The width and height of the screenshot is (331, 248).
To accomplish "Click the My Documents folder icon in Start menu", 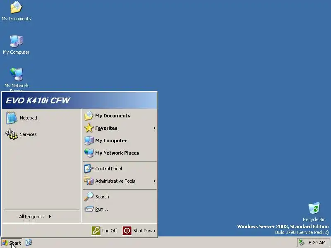I will [x=89, y=116].
